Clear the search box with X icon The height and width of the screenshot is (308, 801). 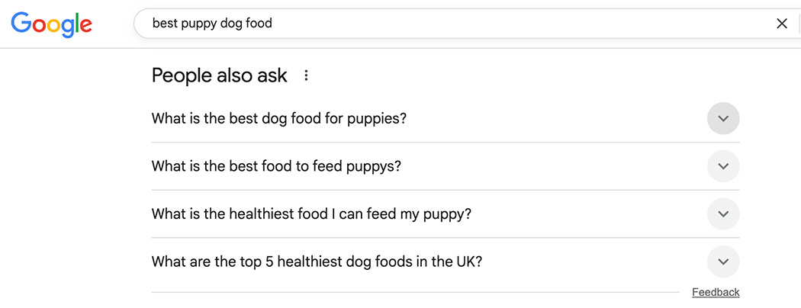(x=781, y=24)
